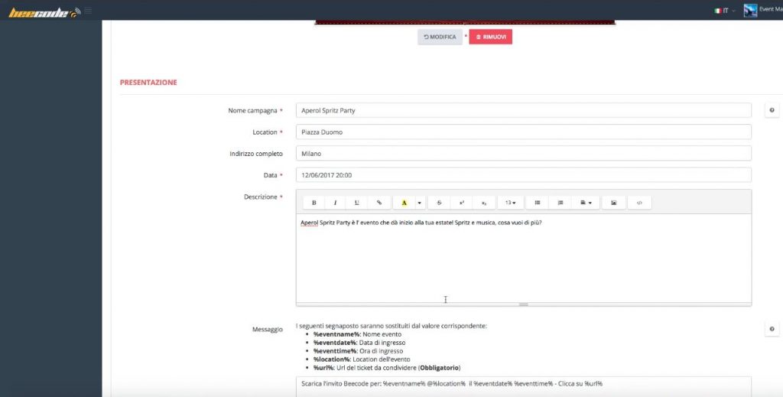Click the Messaggio field label
The height and width of the screenshot is (397, 783).
(267, 330)
